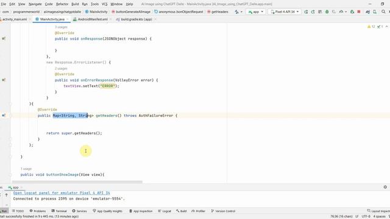Toggle the App Inspection tool window
The width and height of the screenshot is (390, 219).
pyautogui.click(x=141, y=211)
